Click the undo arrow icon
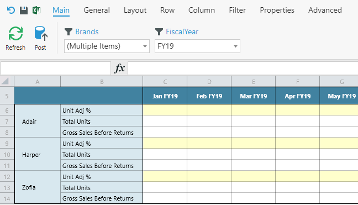The image size is (358, 205). (x=10, y=10)
